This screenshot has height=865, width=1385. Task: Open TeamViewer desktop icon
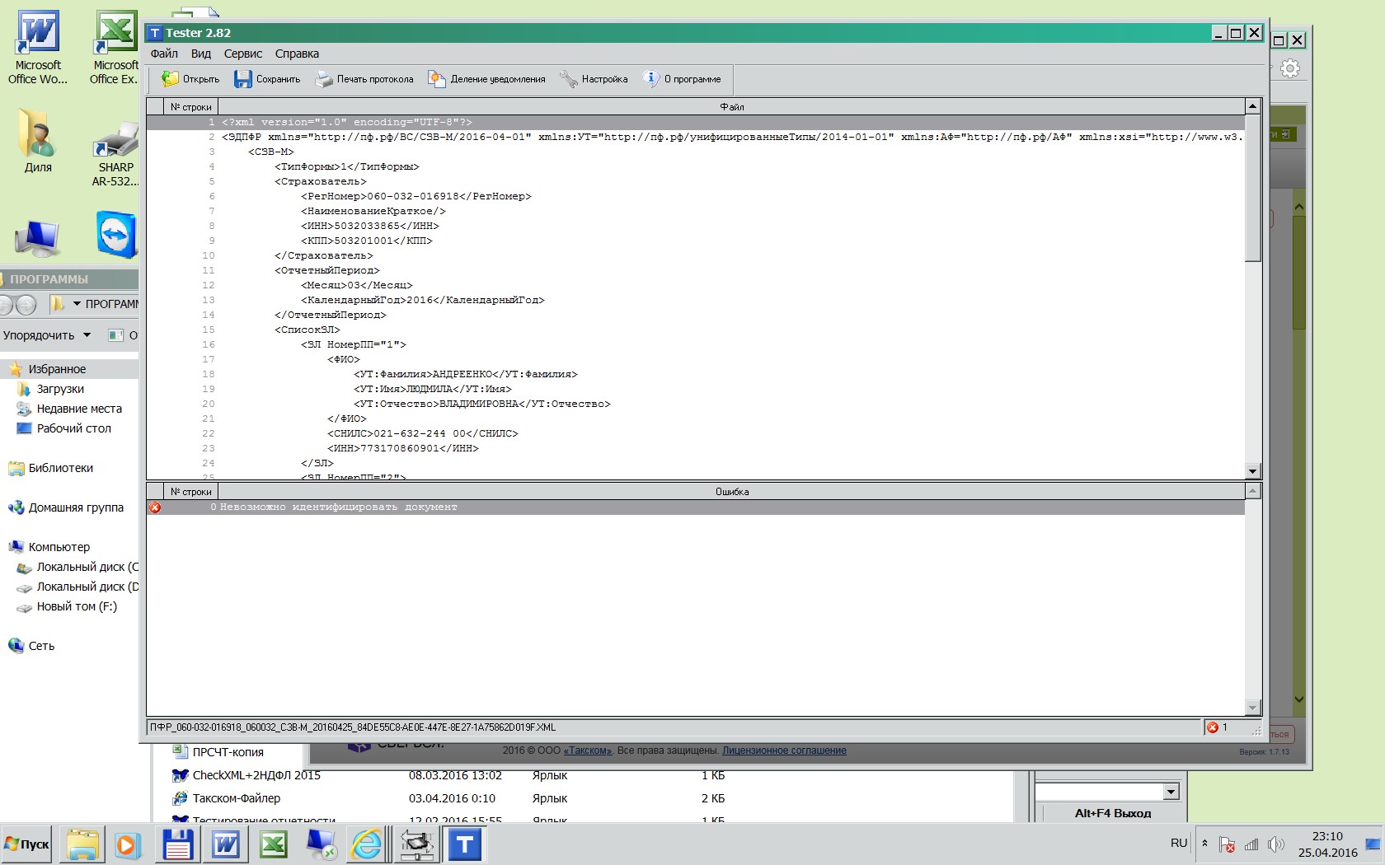116,235
